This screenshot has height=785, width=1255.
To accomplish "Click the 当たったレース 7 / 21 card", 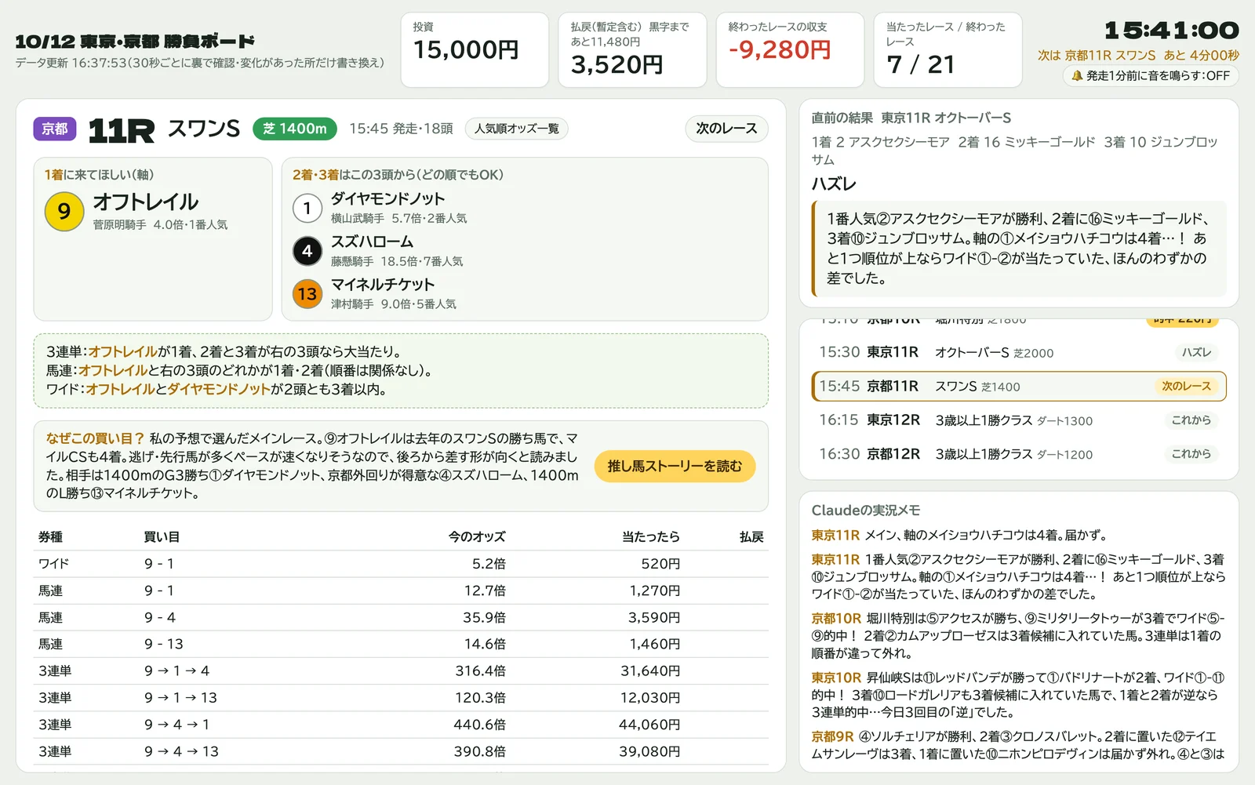I will (948, 49).
